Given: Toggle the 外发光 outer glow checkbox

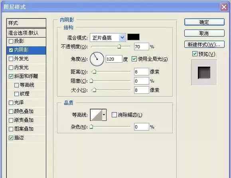Looking at the screenshot, I should click(x=11, y=59).
